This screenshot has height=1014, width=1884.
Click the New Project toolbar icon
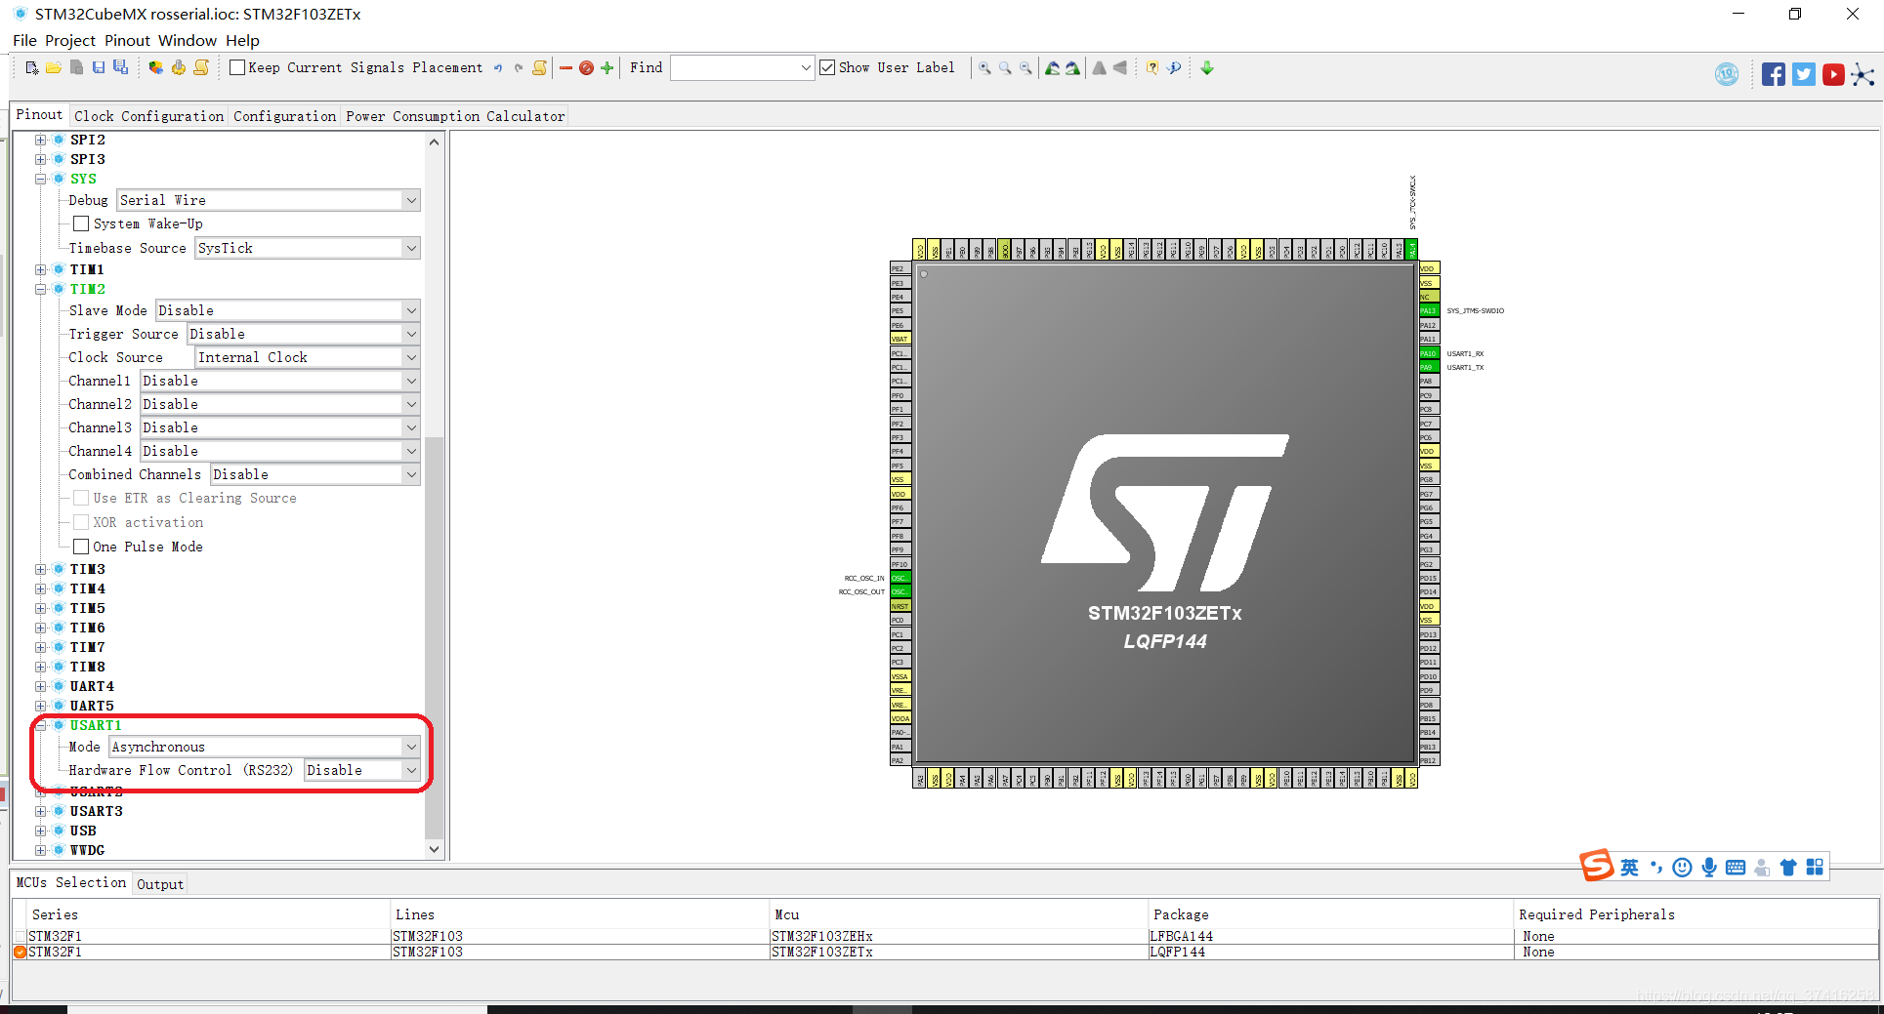(x=32, y=67)
